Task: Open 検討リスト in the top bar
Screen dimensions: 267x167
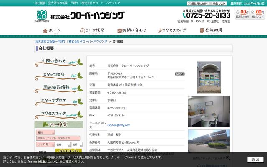Action: [217, 3]
